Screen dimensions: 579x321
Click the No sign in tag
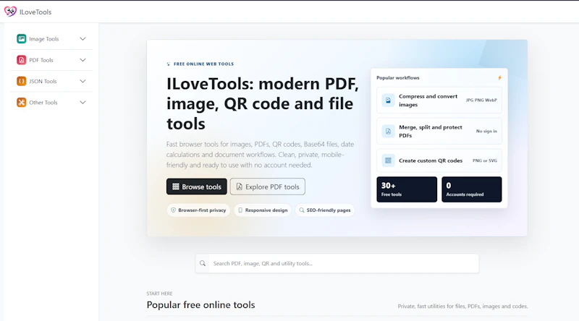click(486, 131)
